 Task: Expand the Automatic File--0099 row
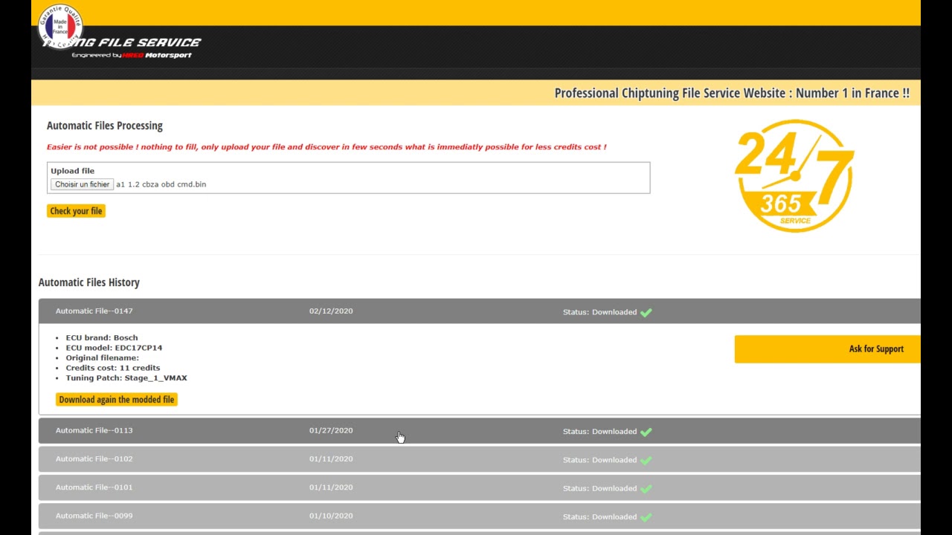pyautogui.click(x=480, y=516)
